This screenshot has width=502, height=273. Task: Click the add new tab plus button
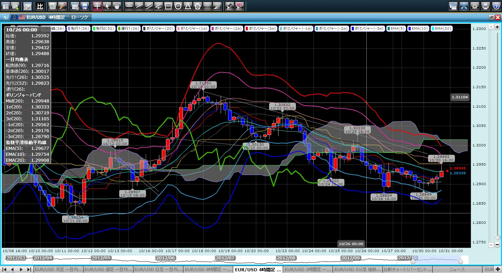click(x=497, y=270)
